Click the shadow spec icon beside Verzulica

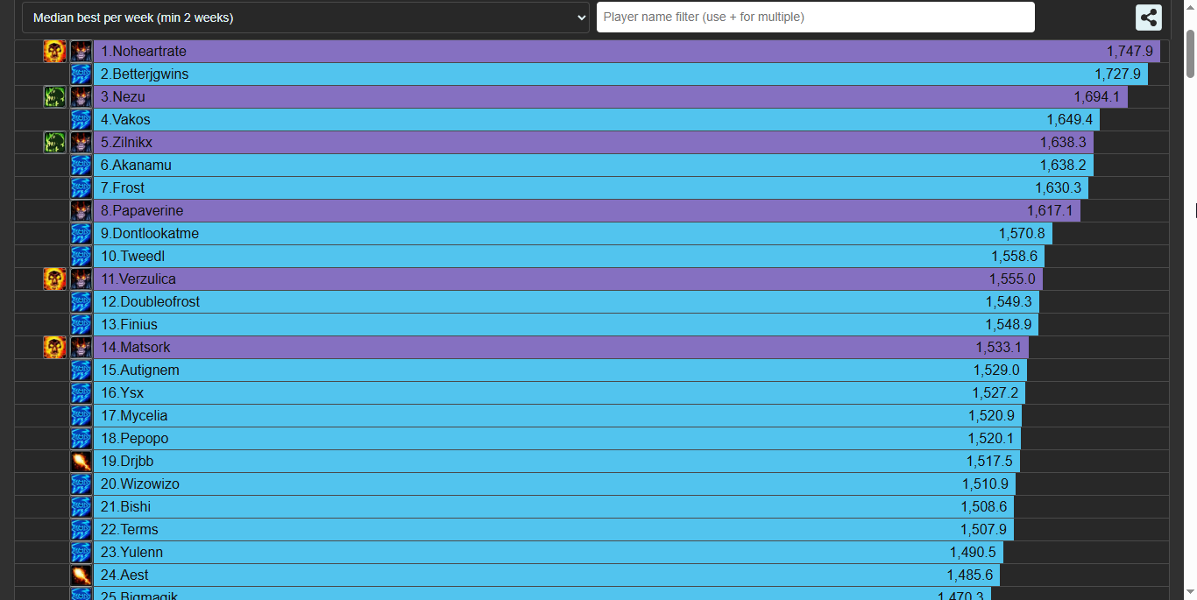pos(81,279)
